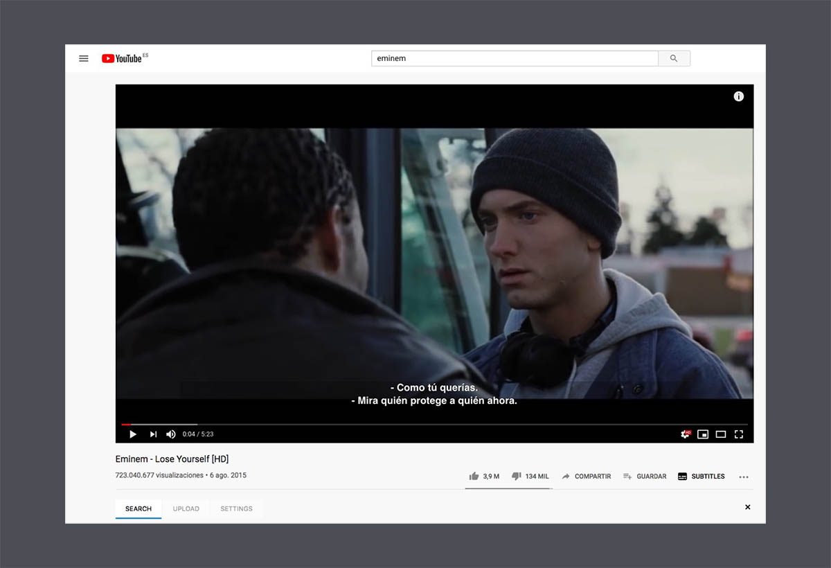Click the YouTube logo
Viewport: 831px width, 568px height.
(x=122, y=59)
